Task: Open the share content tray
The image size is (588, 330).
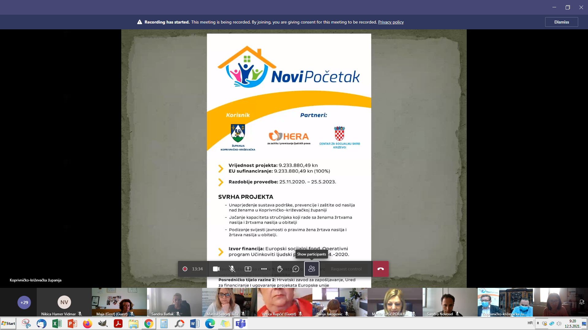Action: (248, 269)
